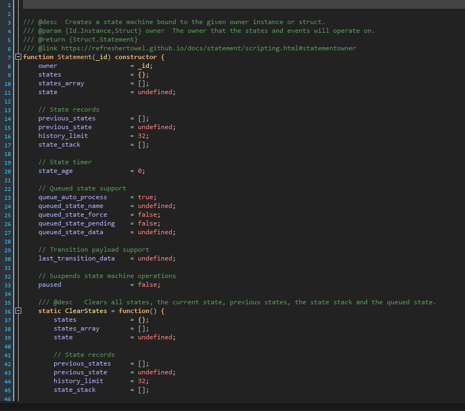Click line number 20 in the gutter

(x=8, y=171)
